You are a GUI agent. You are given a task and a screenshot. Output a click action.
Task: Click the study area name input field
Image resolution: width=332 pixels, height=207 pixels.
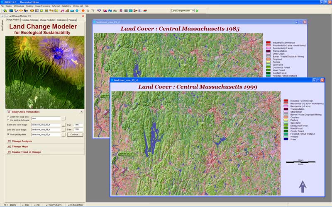click(46, 118)
